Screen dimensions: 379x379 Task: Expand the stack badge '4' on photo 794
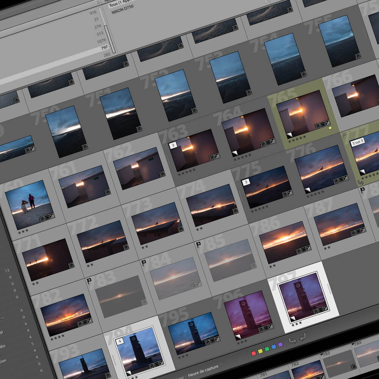pyautogui.click(x=120, y=341)
